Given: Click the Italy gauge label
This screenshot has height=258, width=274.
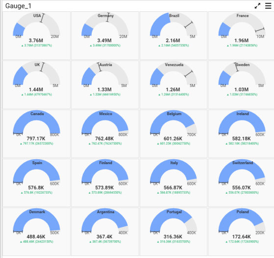Looking at the screenshot, I should point(174,163).
